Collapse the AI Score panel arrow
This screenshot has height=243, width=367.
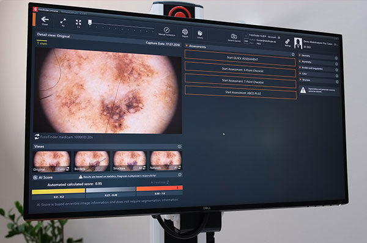(35, 178)
